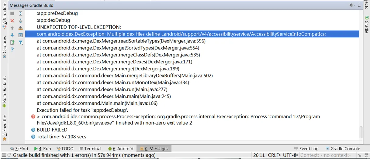The height and width of the screenshot is (159, 370).
Task: Select the DexMerger.mergeClassDefs stack line
Action: click(x=118, y=55)
